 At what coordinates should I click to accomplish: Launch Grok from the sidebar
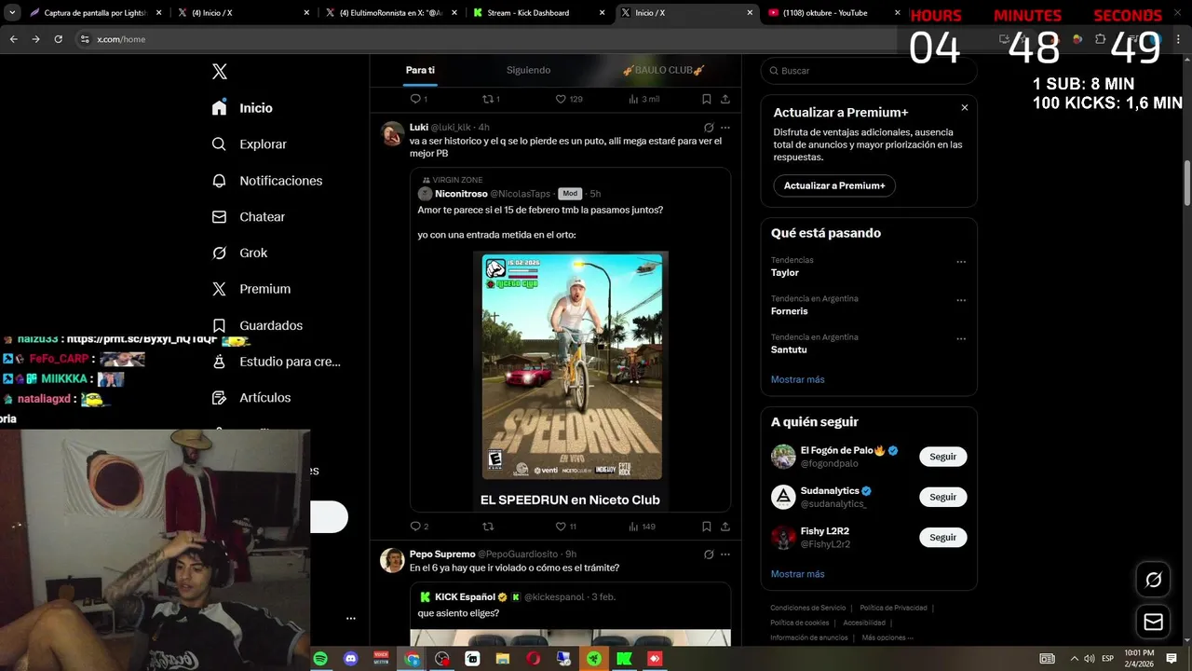coord(239,253)
